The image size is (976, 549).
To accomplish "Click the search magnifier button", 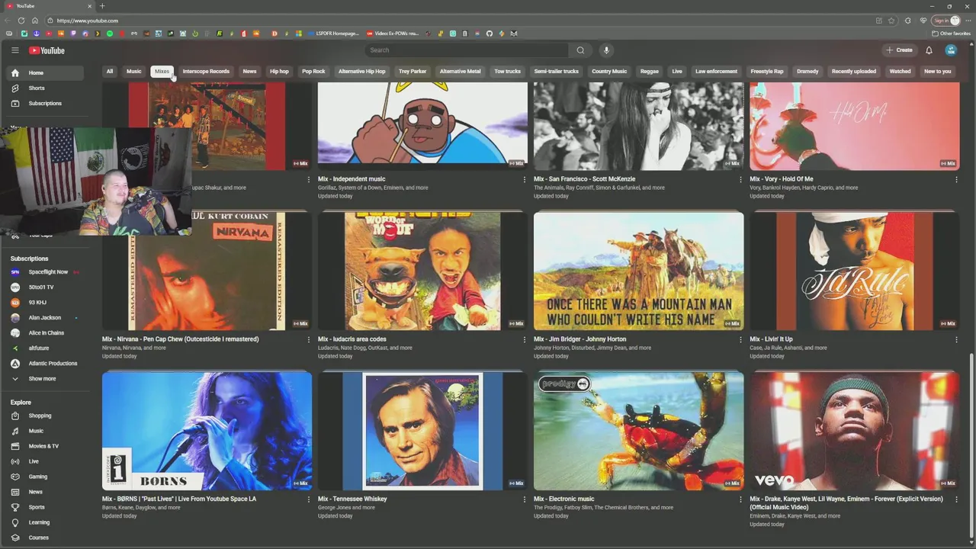I will [x=580, y=50].
